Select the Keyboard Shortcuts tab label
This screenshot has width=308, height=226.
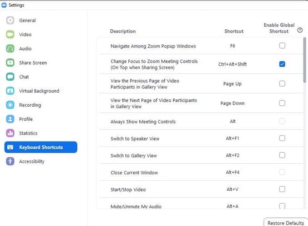[x=41, y=147]
